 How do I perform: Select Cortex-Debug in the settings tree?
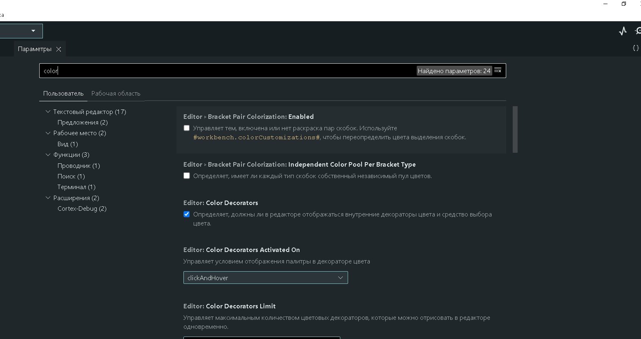coord(82,209)
